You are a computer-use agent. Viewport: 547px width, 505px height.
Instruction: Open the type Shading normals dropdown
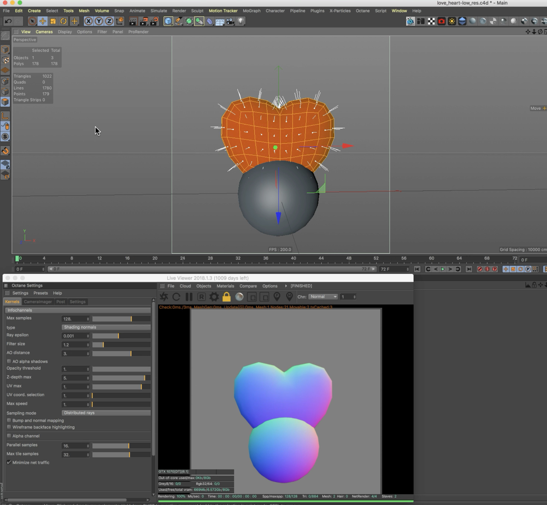tap(106, 327)
